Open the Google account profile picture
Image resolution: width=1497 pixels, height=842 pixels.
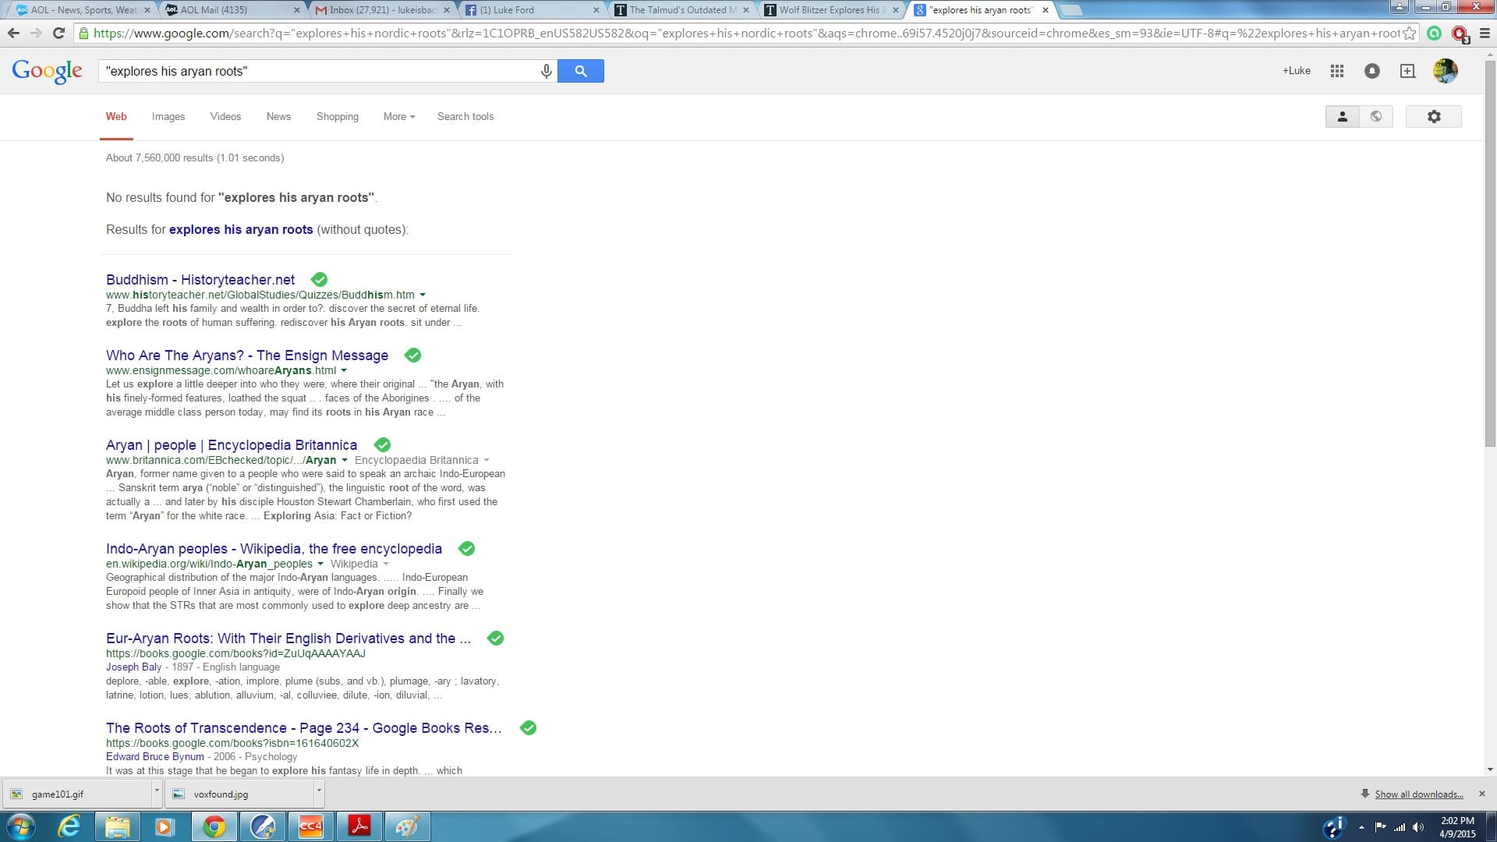pos(1446,71)
